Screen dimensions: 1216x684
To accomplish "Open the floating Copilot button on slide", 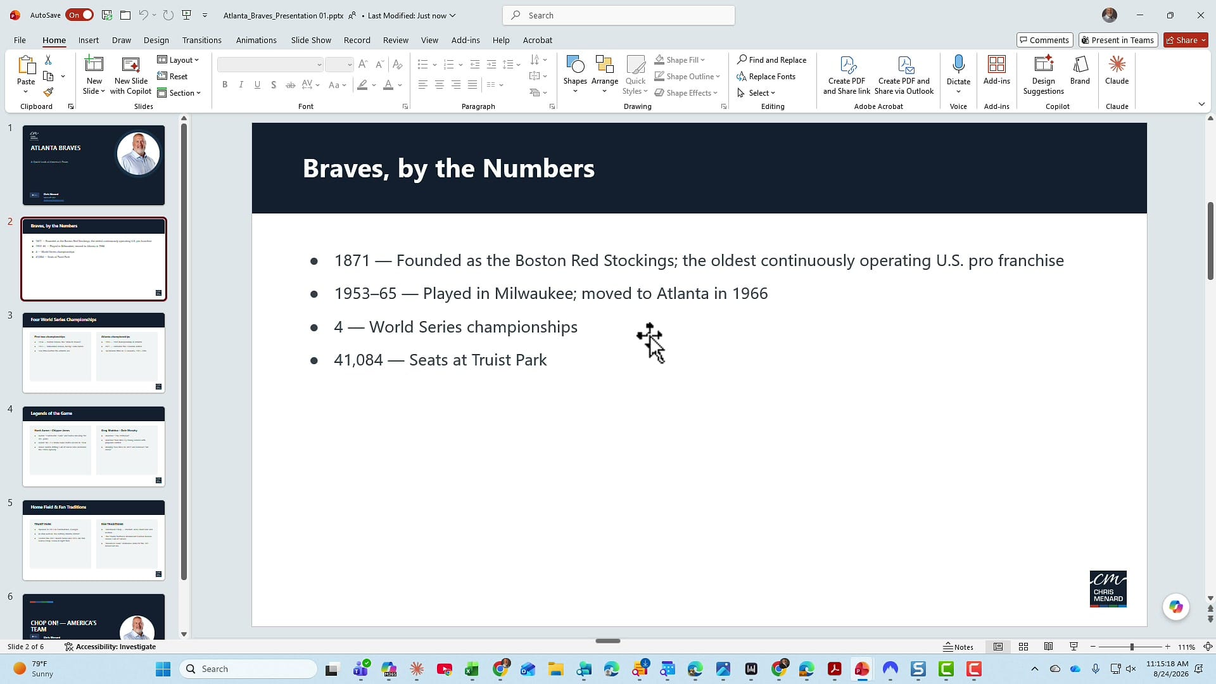I will click(1176, 607).
